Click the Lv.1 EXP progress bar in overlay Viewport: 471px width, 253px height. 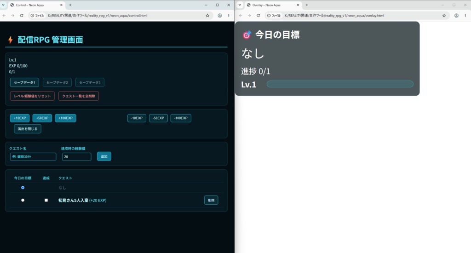pos(340,84)
